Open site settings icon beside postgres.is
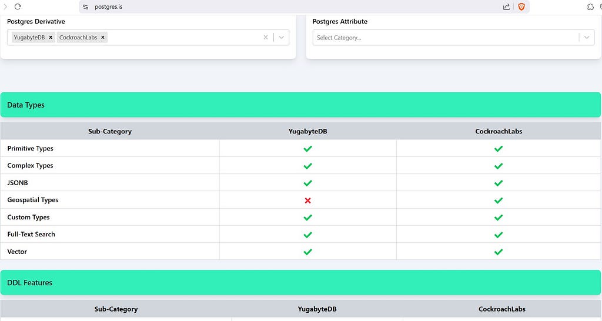This screenshot has width=602, height=321. coord(86,7)
